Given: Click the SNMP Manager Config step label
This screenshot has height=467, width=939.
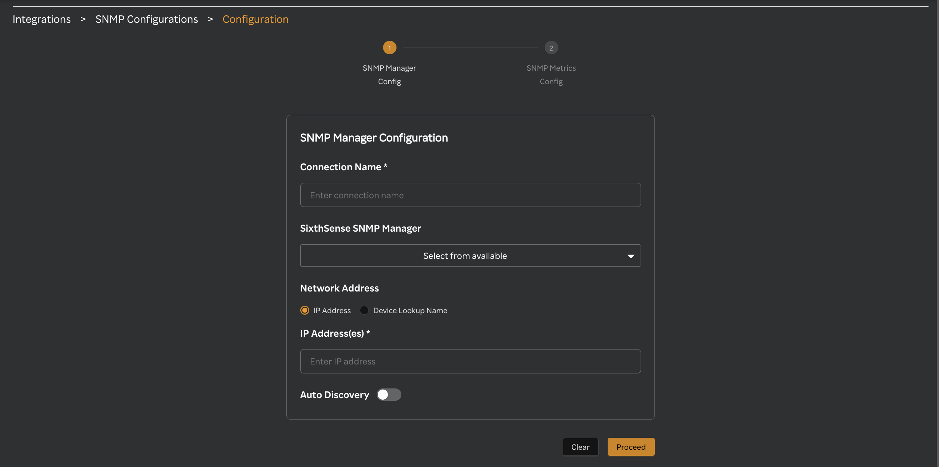Looking at the screenshot, I should click(x=389, y=74).
